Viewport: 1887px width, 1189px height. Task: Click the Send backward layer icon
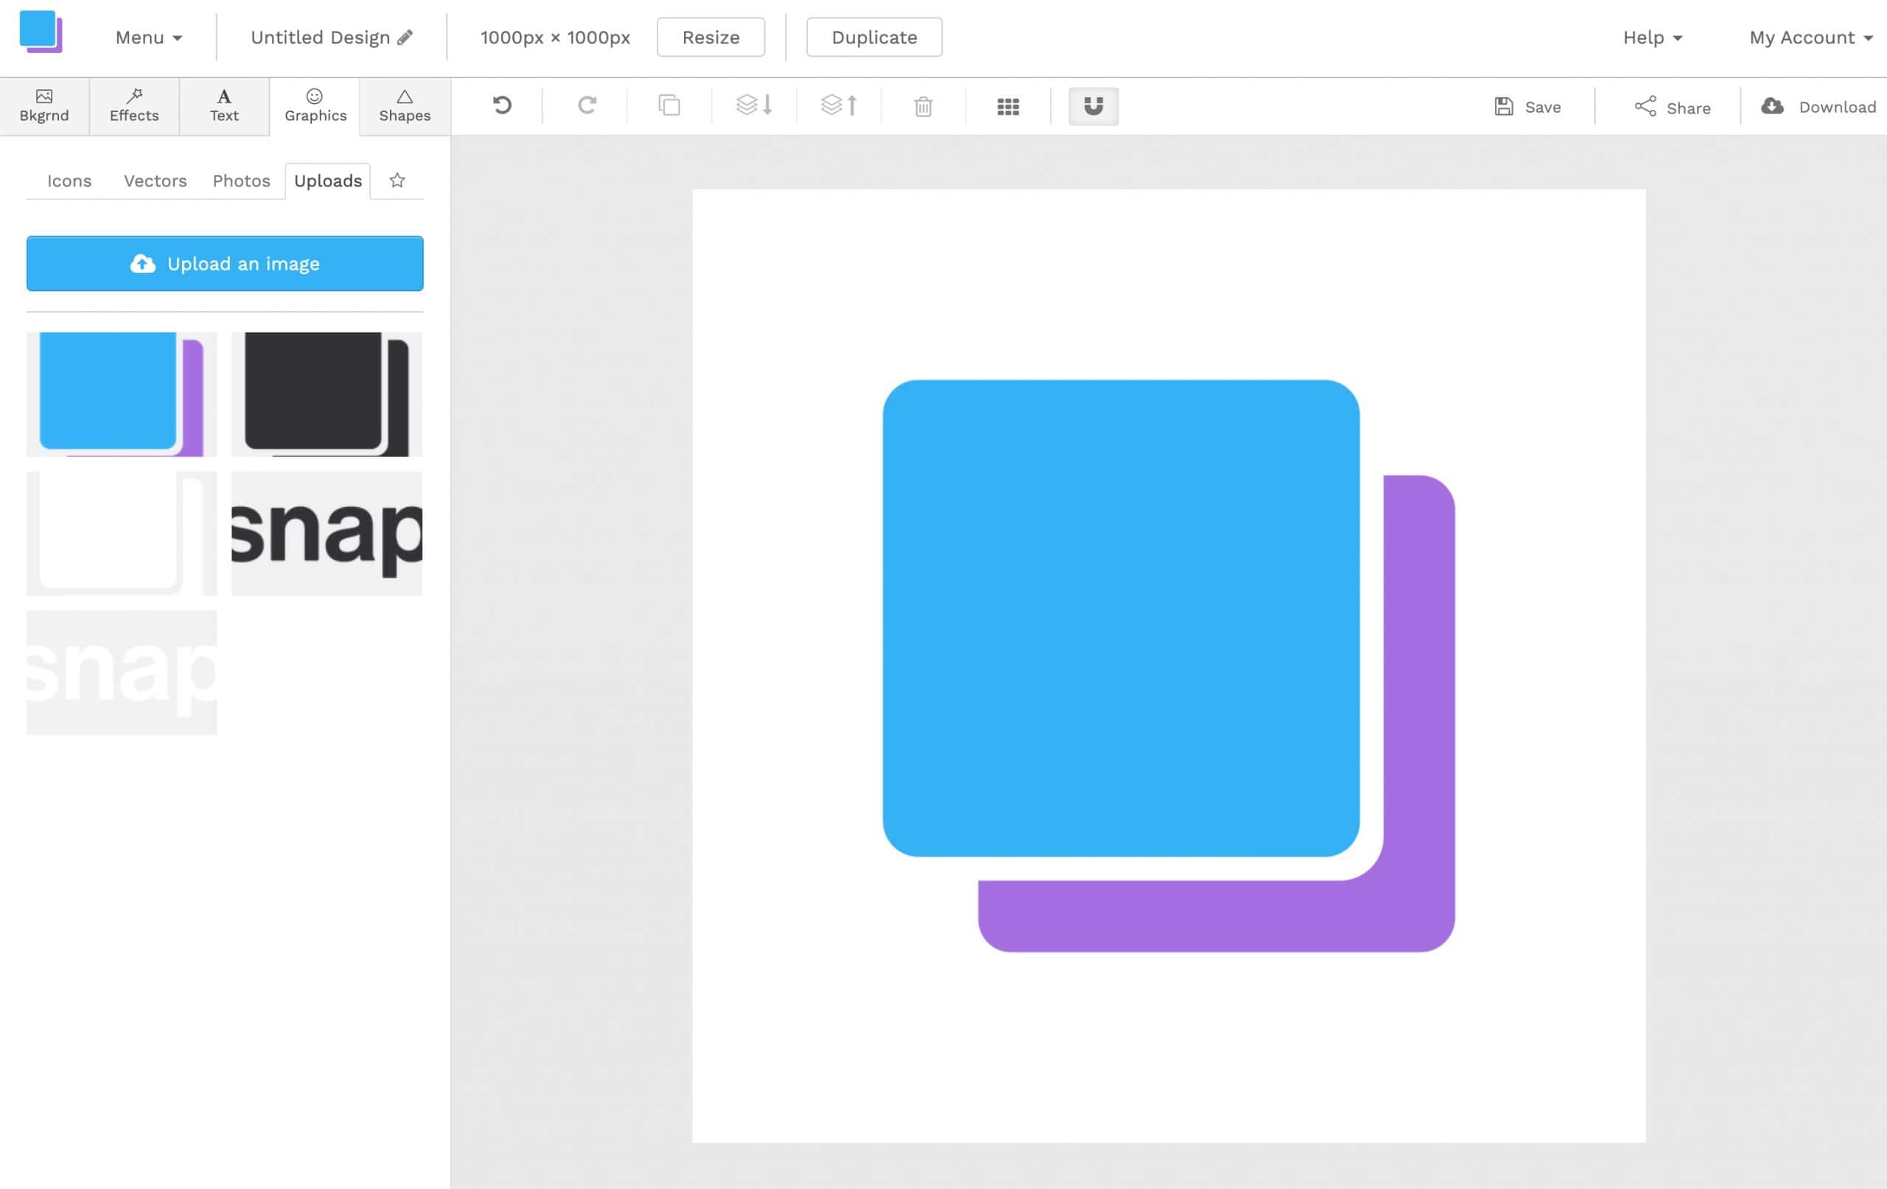coord(755,105)
